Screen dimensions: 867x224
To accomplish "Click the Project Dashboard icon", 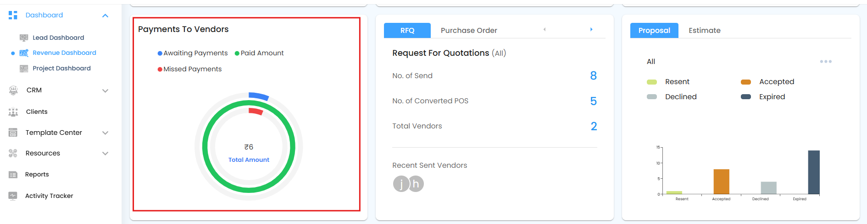I will pyautogui.click(x=24, y=69).
